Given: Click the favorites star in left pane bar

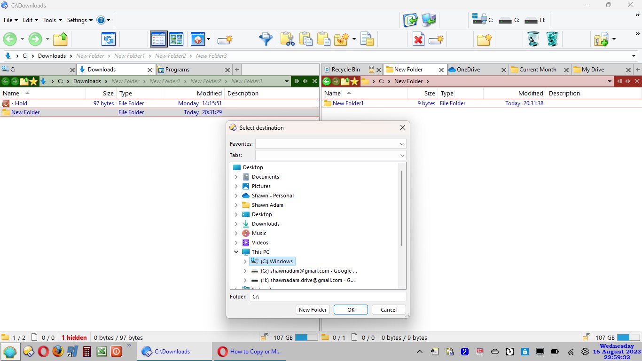Looking at the screenshot, I should pyautogui.click(x=33, y=81).
